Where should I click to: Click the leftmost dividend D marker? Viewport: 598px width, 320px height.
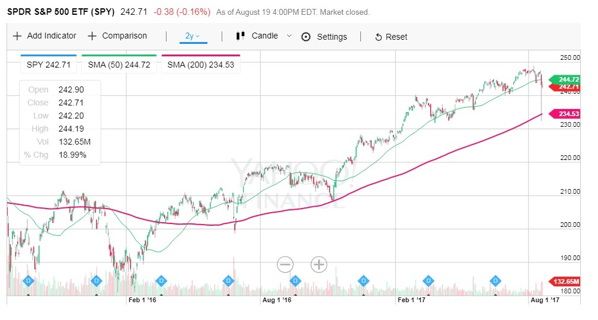pyautogui.click(x=27, y=280)
